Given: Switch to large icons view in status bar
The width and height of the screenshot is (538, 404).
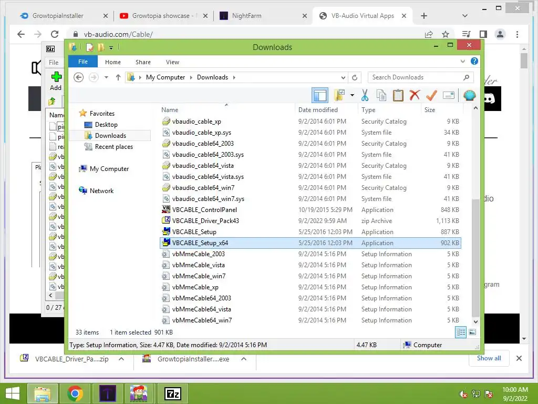Looking at the screenshot, I should (x=472, y=332).
